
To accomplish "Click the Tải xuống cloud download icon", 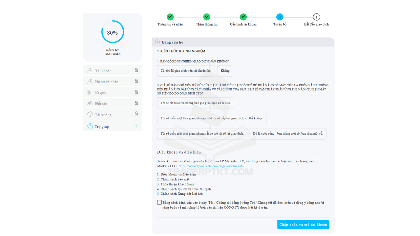I will 90,114.
